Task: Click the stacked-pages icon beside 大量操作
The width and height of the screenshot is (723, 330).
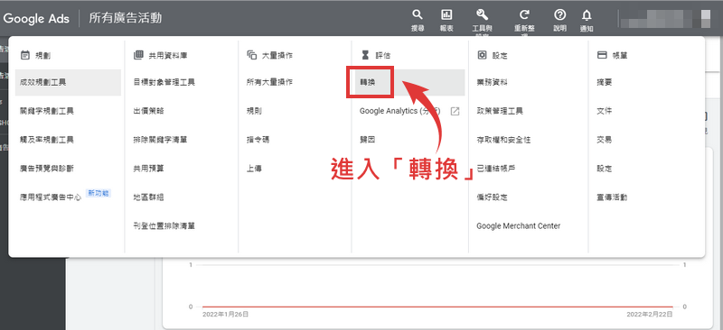Action: pos(252,55)
